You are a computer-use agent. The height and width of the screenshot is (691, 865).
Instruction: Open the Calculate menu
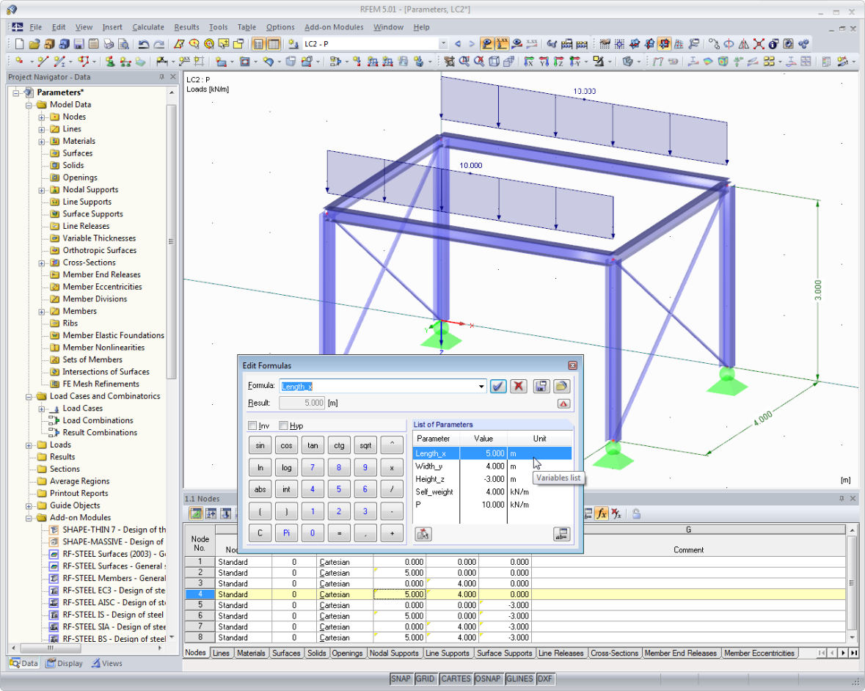click(147, 27)
